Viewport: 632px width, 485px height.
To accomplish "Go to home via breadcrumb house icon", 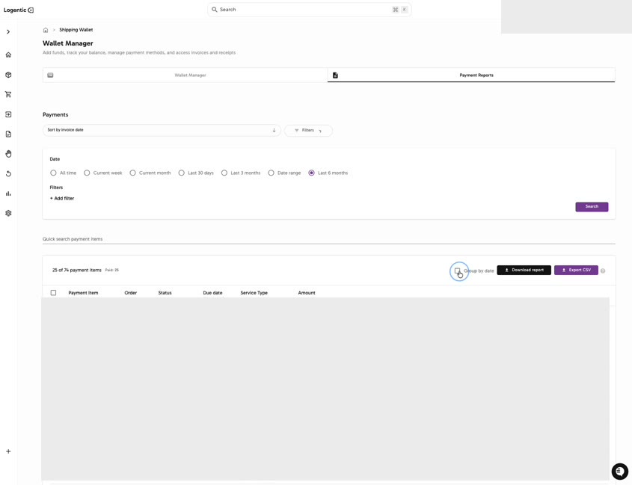I will click(x=46, y=30).
